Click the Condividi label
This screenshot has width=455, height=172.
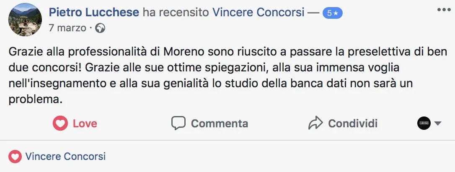pos(353,124)
